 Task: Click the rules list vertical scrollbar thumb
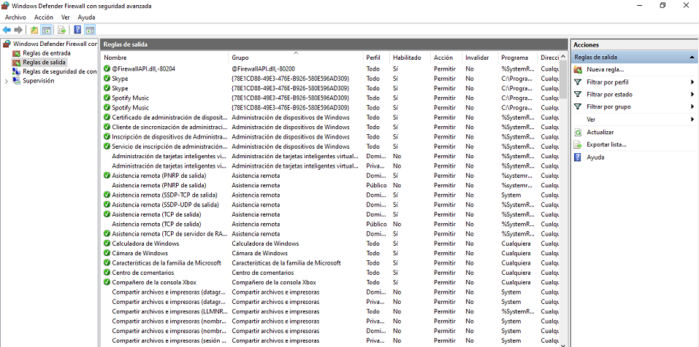[563, 80]
